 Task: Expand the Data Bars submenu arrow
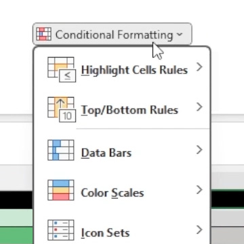199,150
